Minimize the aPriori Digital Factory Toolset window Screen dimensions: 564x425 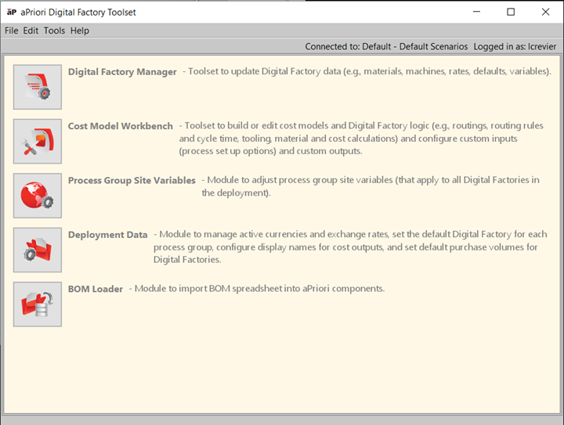tap(475, 12)
